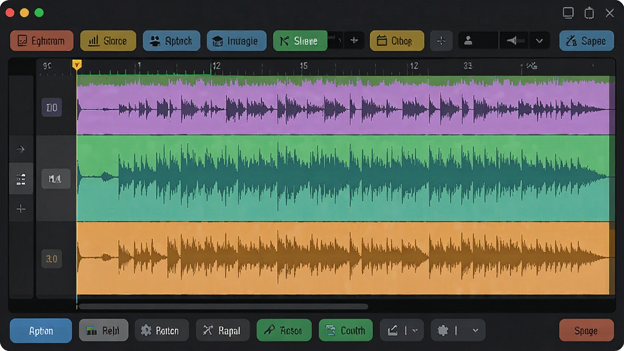This screenshot has height=351, width=624.
Task: Select the Aptack people button
Action: 171,41
